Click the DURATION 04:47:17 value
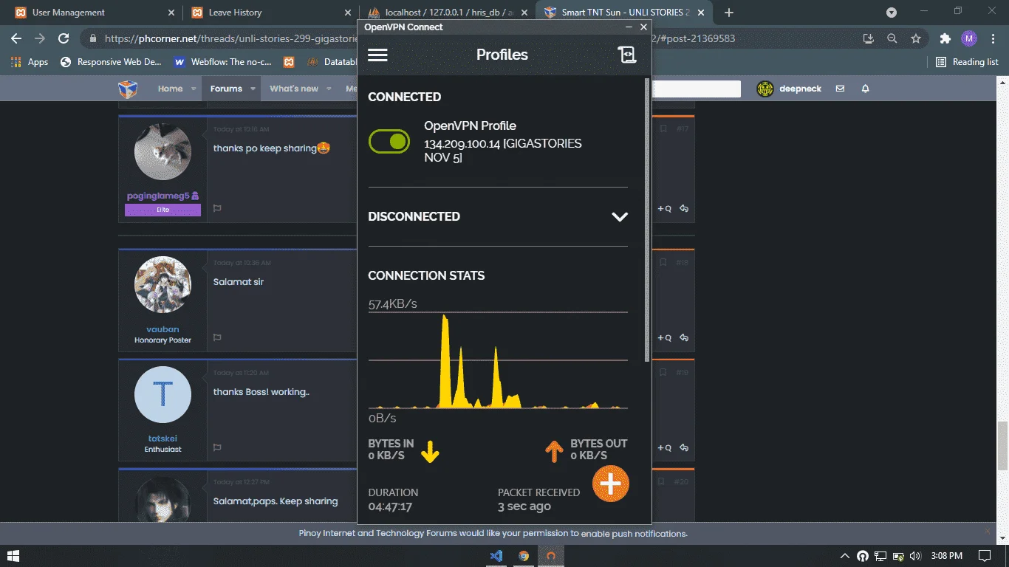The image size is (1009, 567). 390,506
